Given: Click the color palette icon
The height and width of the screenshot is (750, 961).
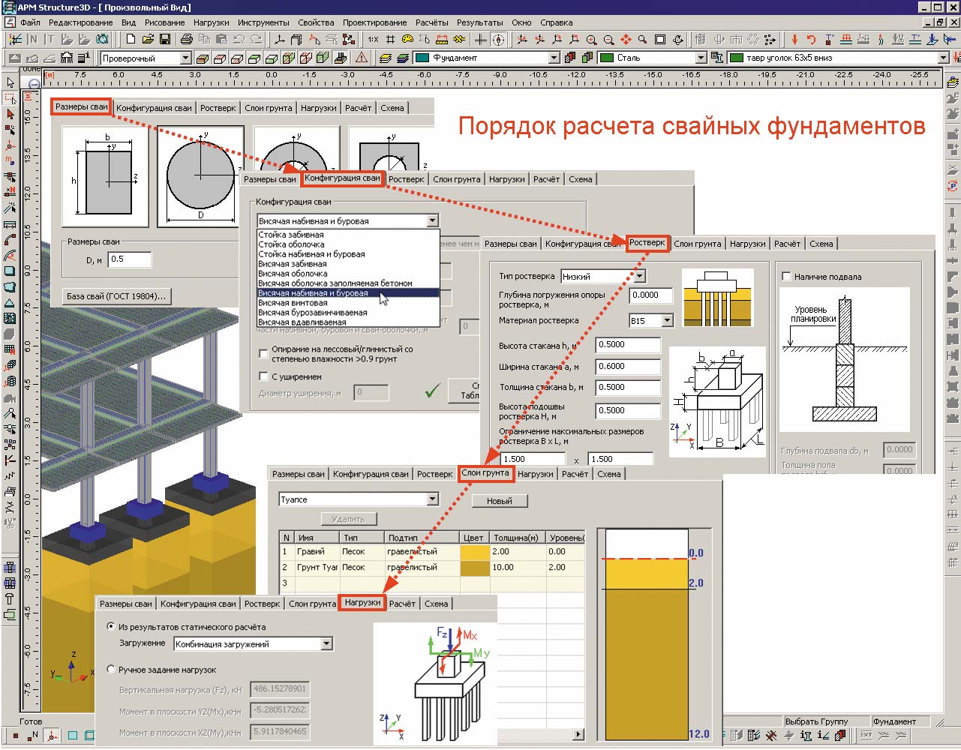Looking at the screenshot, I should click(x=407, y=39).
